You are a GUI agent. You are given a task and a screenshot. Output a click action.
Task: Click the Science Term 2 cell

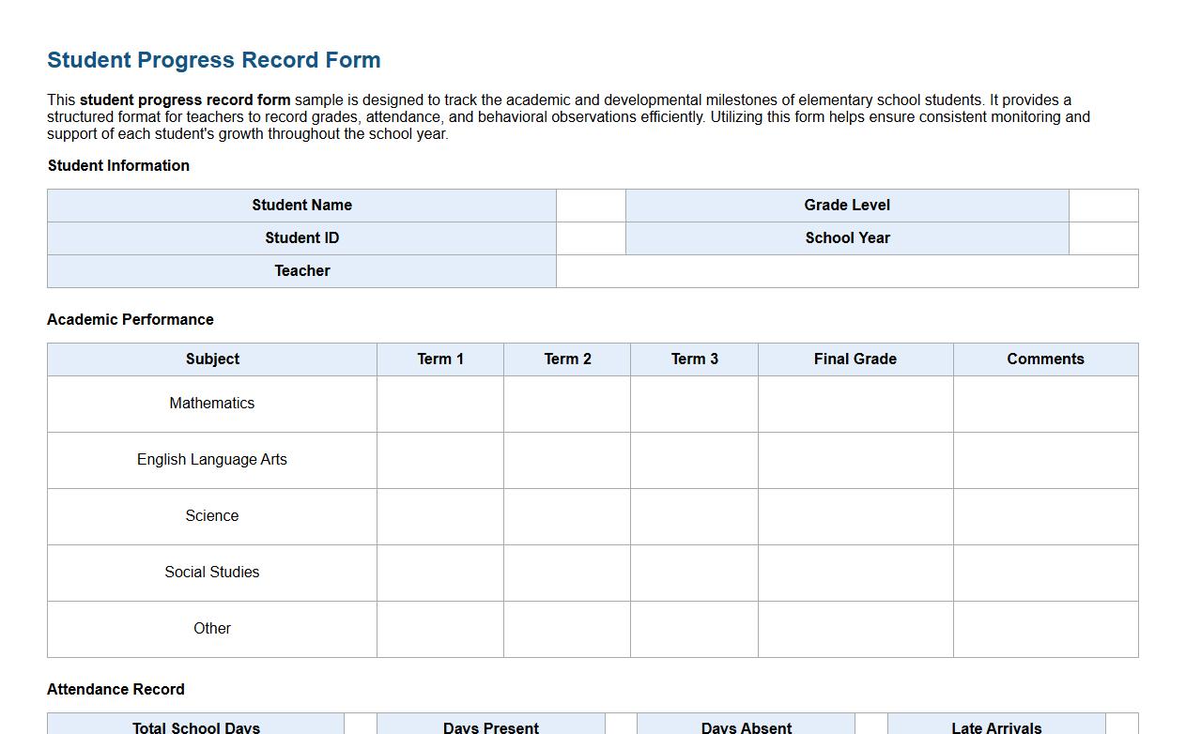coord(567,516)
